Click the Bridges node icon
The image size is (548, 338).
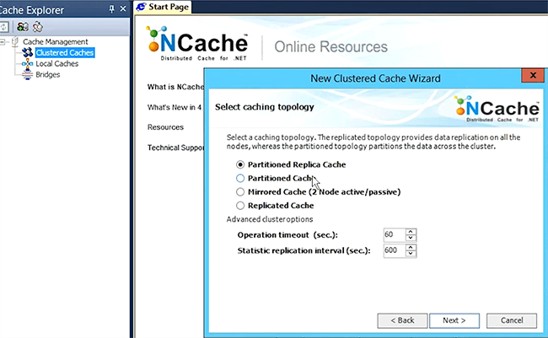pos(27,75)
